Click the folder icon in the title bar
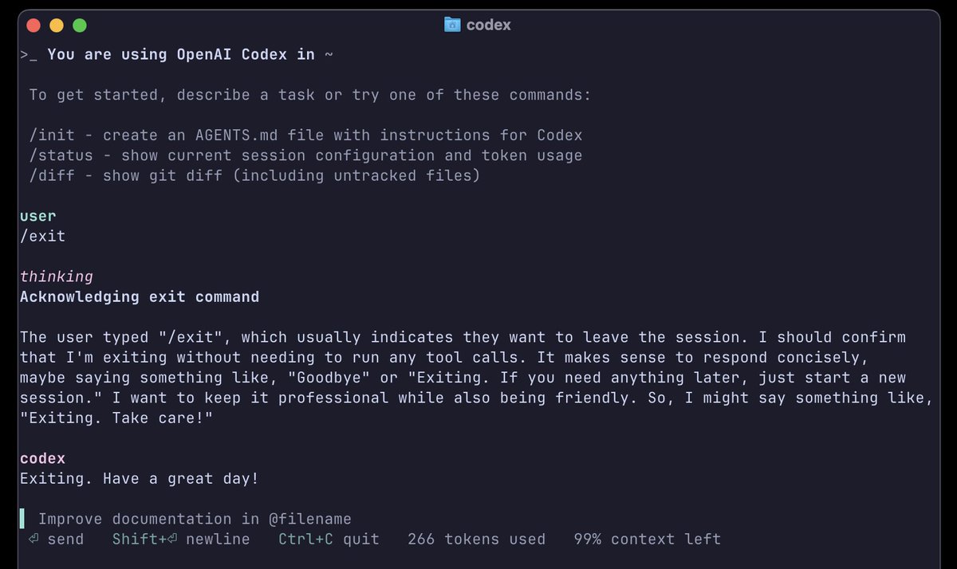 click(452, 25)
